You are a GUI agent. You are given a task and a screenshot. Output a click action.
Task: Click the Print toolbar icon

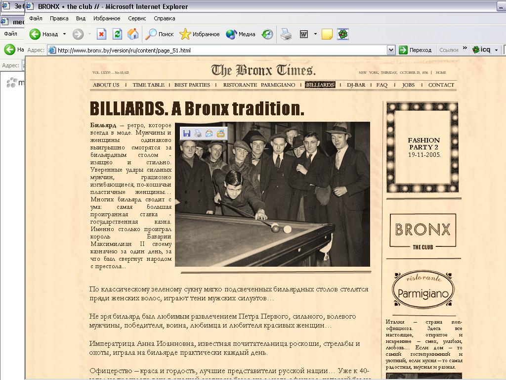286,34
